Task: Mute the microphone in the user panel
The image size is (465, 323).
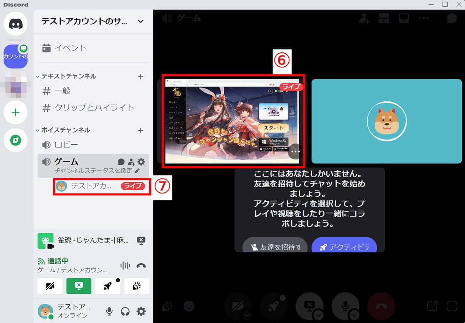Action: click(x=109, y=311)
